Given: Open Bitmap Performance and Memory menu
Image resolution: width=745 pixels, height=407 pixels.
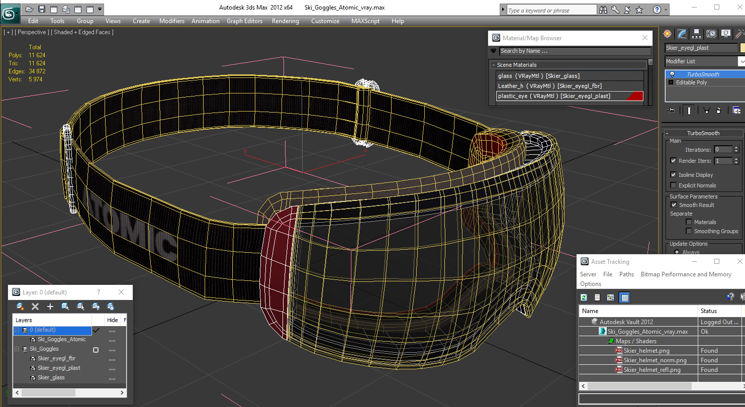Looking at the screenshot, I should tap(686, 274).
